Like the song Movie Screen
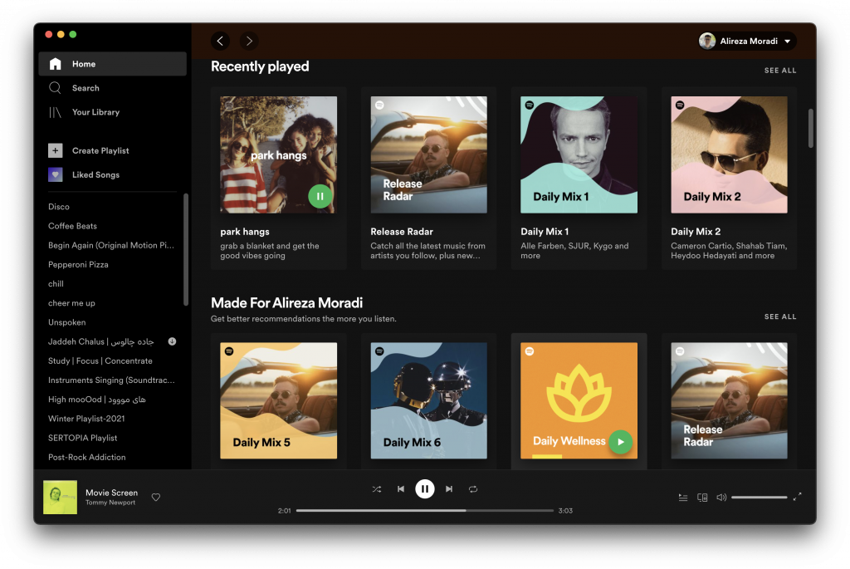Viewport: 850px width, 569px height. point(156,498)
